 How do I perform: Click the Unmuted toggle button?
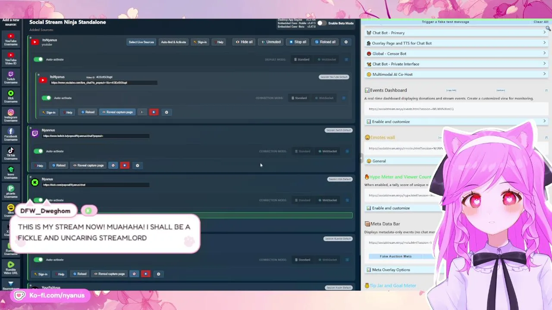[x=271, y=42]
